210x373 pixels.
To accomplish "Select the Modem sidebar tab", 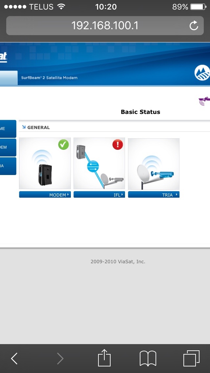I will [x=8, y=147].
